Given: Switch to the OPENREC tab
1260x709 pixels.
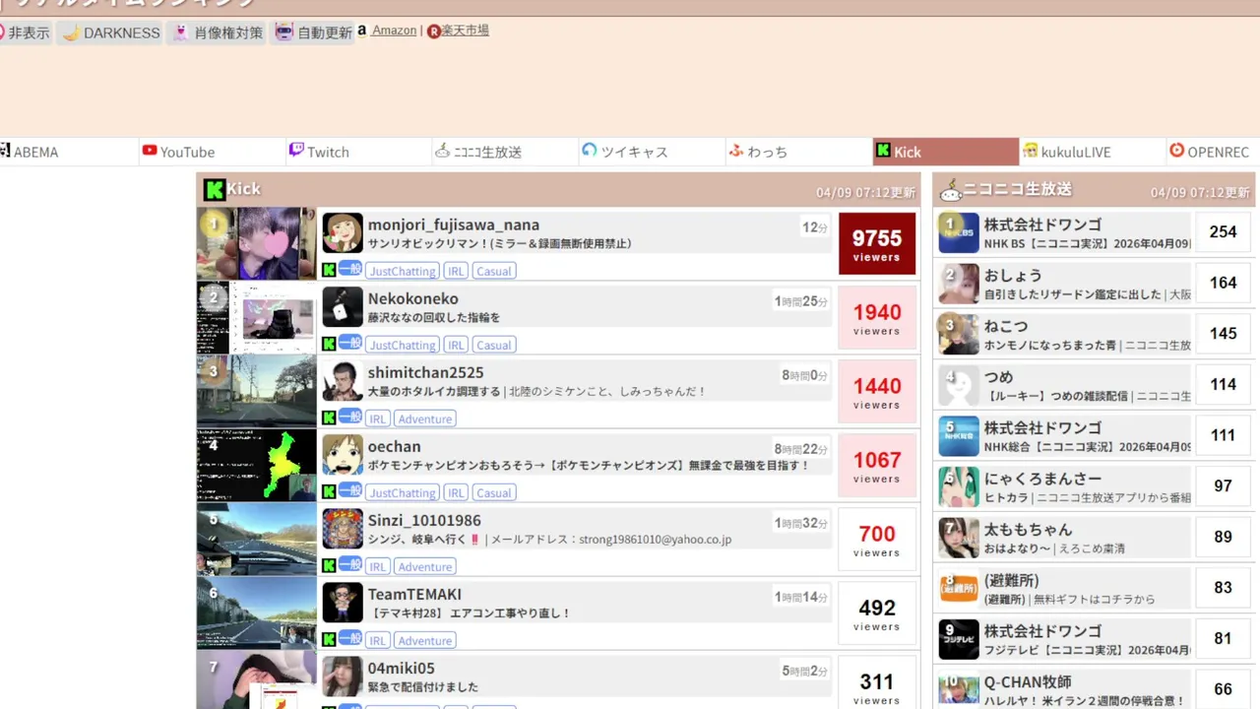Looking at the screenshot, I should coord(1213,152).
